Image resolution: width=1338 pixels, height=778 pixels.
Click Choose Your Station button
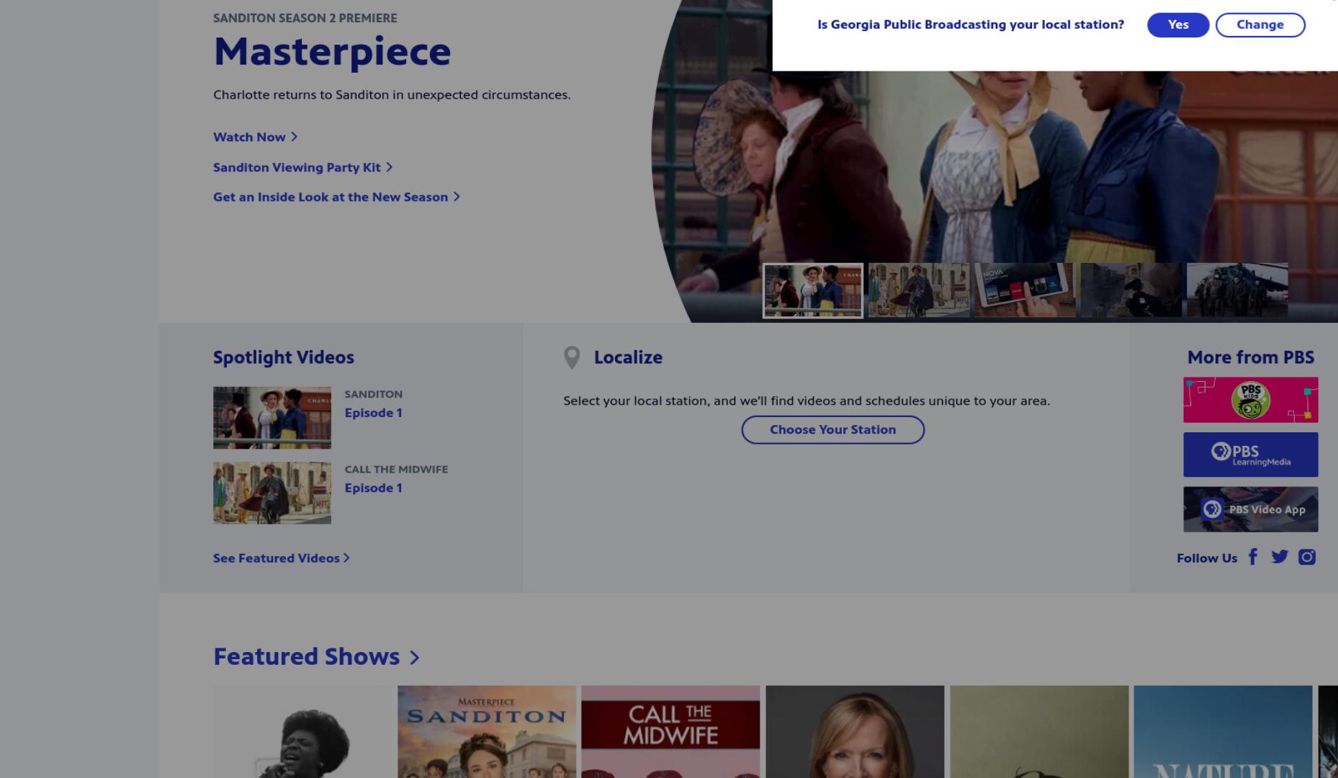point(832,430)
